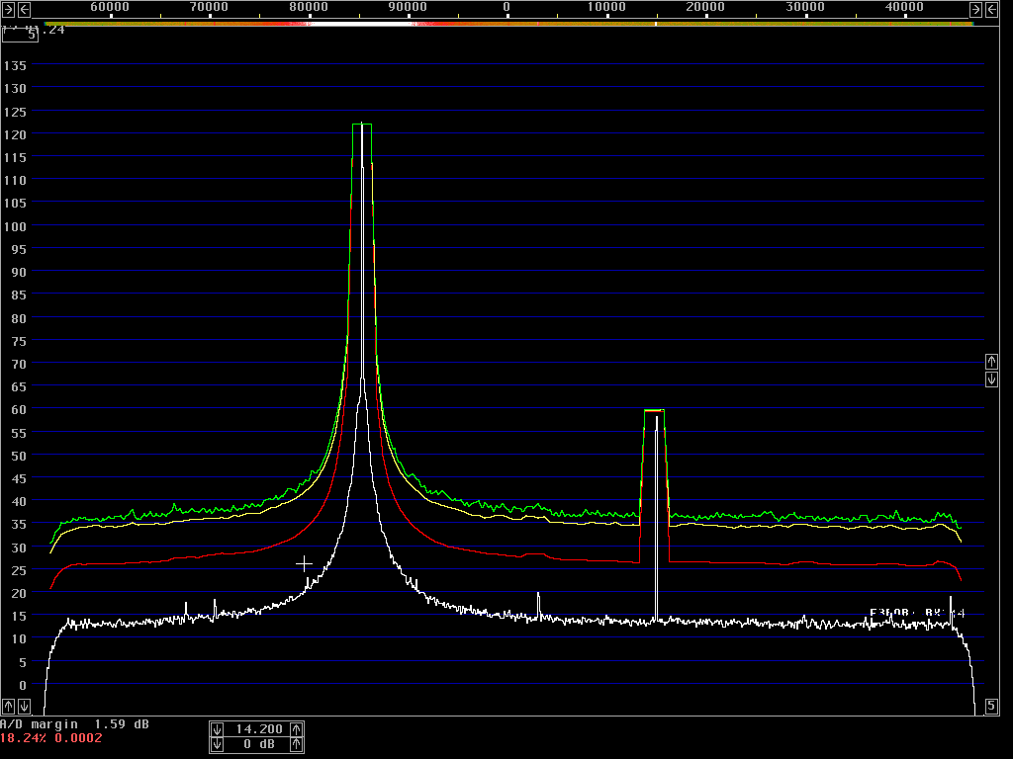
Task: Click the A/D margin 1.59 dB readout
Action: point(74,724)
